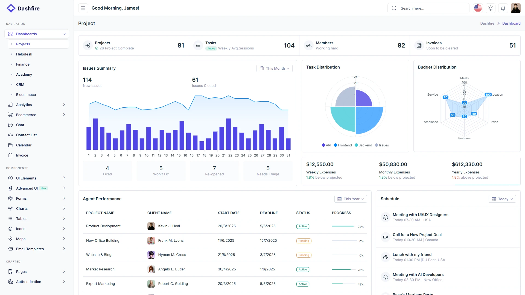Toggle Issues series in chart legend

pyautogui.click(x=382, y=145)
